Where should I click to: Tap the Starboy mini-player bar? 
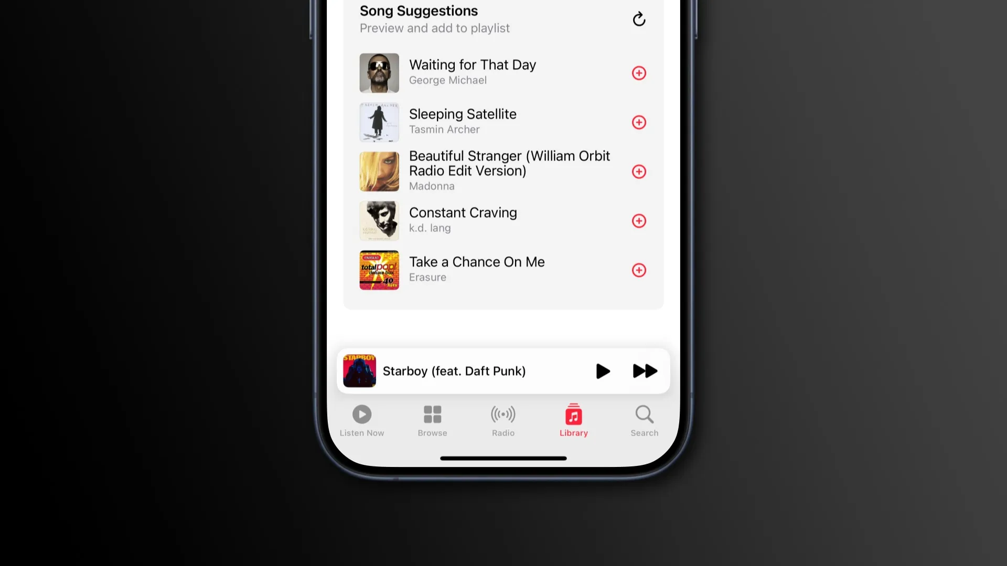(x=503, y=371)
